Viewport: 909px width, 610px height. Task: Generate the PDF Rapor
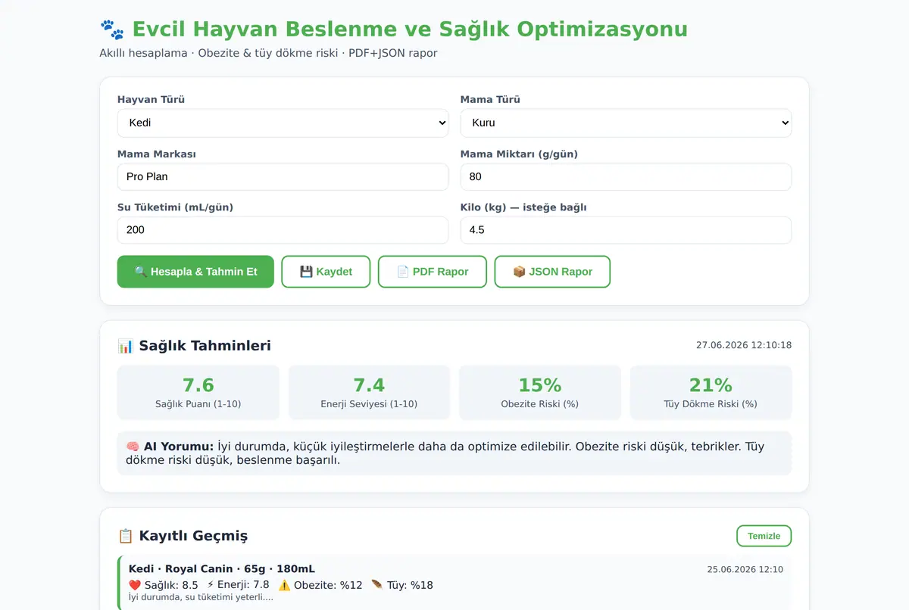point(433,272)
